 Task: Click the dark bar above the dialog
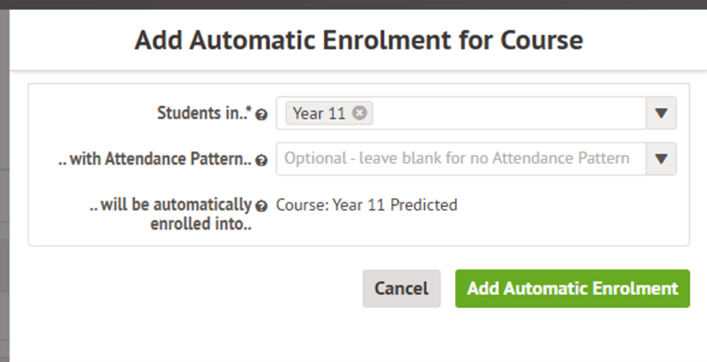(353, 4)
